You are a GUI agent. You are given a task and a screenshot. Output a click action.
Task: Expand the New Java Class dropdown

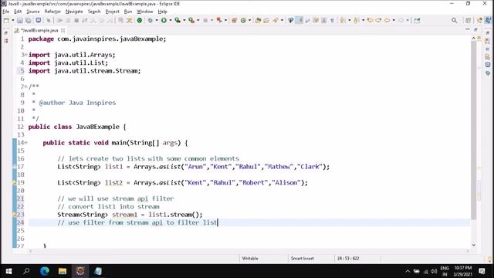[250, 21]
